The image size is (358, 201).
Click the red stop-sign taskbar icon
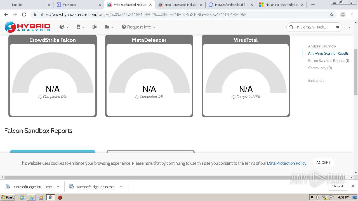[60, 197]
